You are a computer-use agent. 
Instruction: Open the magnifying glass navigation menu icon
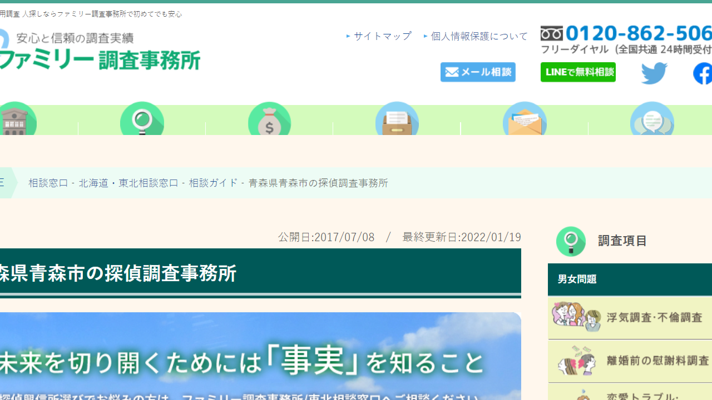click(x=142, y=119)
